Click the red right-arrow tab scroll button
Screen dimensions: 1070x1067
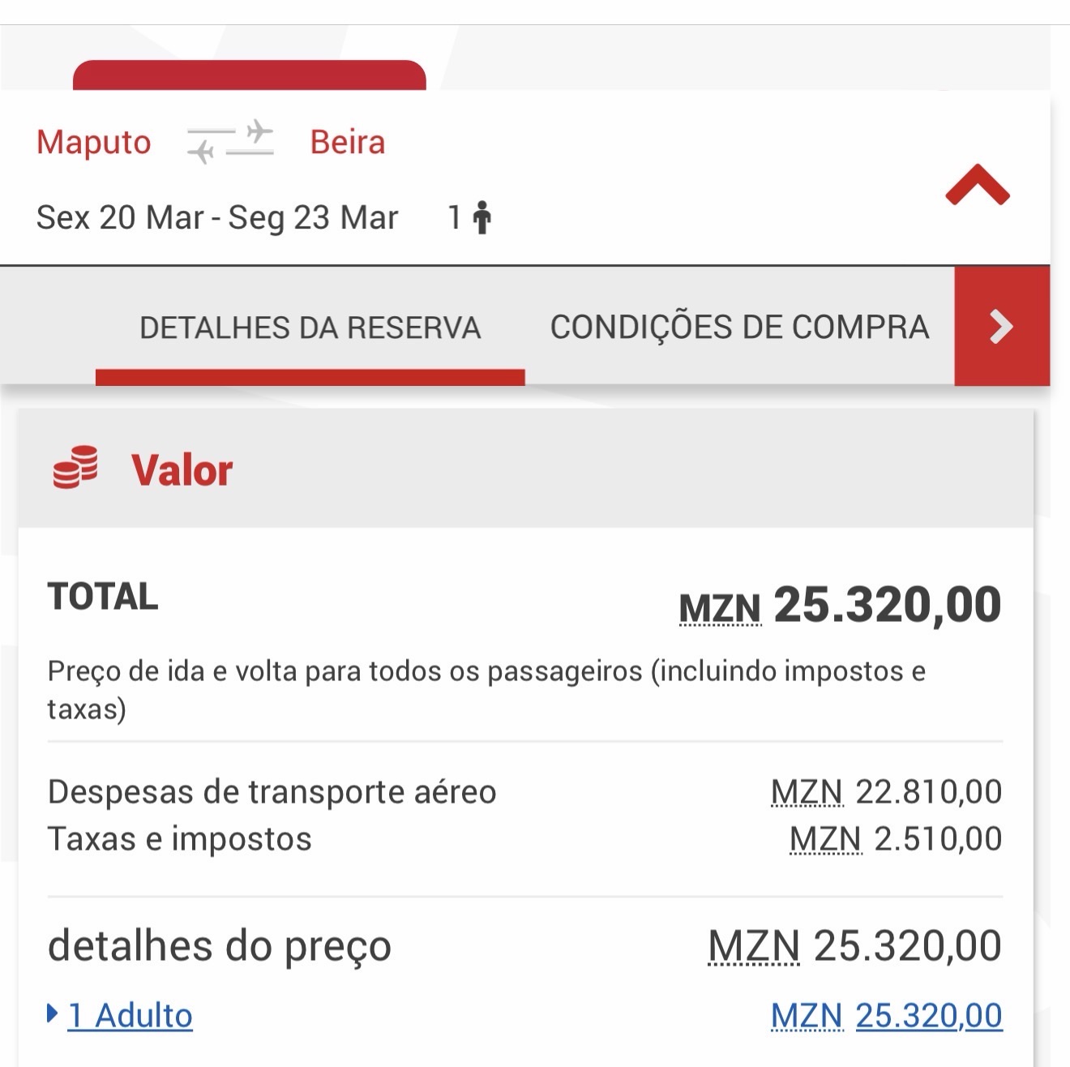(1002, 327)
